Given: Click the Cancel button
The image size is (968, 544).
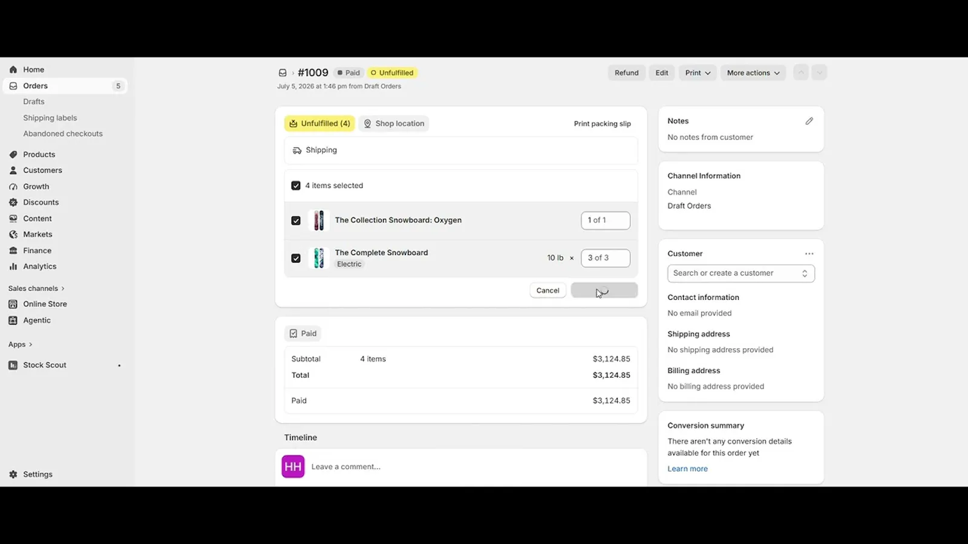Looking at the screenshot, I should (548, 291).
